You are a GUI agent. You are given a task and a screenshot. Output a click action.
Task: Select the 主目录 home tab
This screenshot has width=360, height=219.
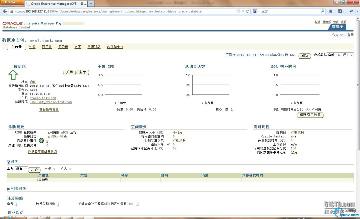[x=16, y=47]
